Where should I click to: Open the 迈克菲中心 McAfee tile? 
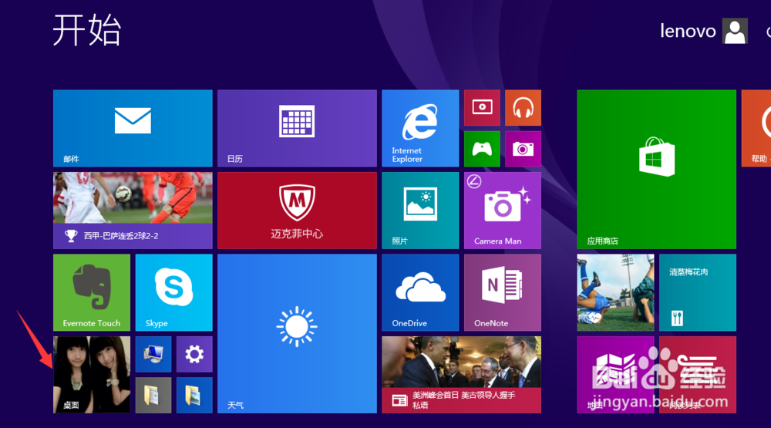pyautogui.click(x=297, y=210)
